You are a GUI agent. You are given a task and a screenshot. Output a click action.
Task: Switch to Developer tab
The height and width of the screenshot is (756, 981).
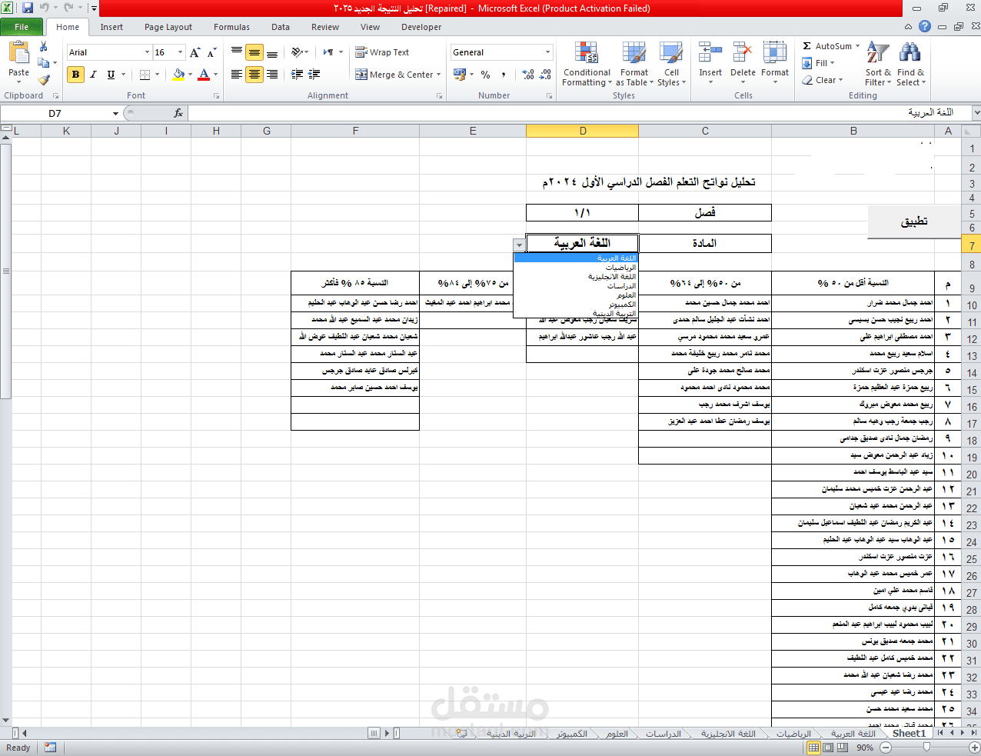(421, 27)
